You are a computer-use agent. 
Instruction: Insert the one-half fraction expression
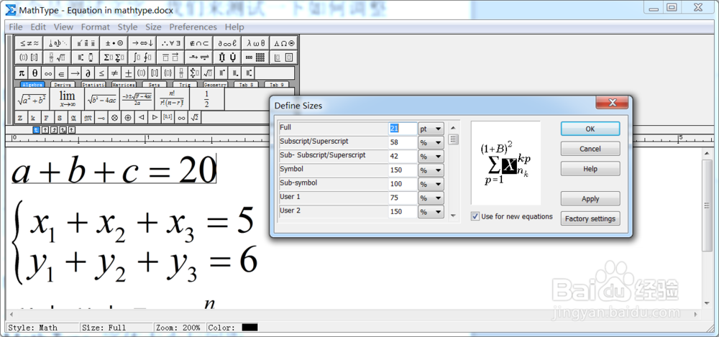(207, 98)
